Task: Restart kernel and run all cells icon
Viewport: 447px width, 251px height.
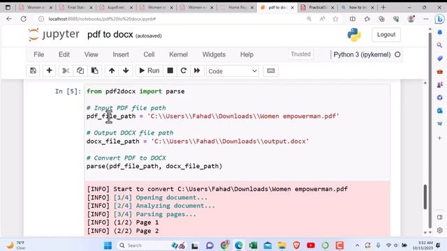Action: (x=197, y=70)
